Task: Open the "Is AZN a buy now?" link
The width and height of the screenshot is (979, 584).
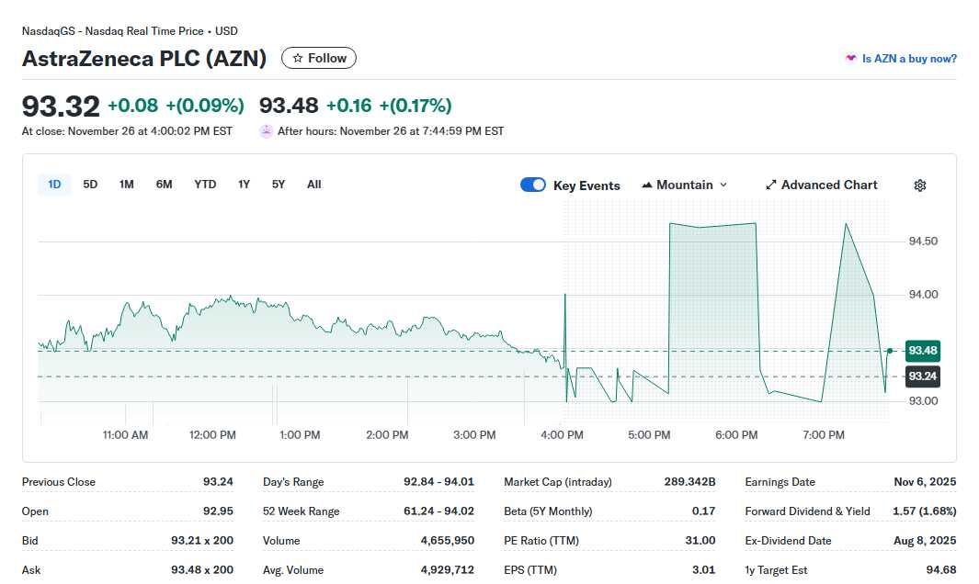Action: click(x=909, y=59)
